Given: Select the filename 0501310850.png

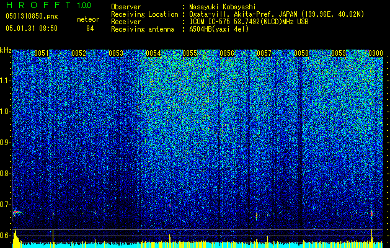Looking at the screenshot, I should point(32,17).
